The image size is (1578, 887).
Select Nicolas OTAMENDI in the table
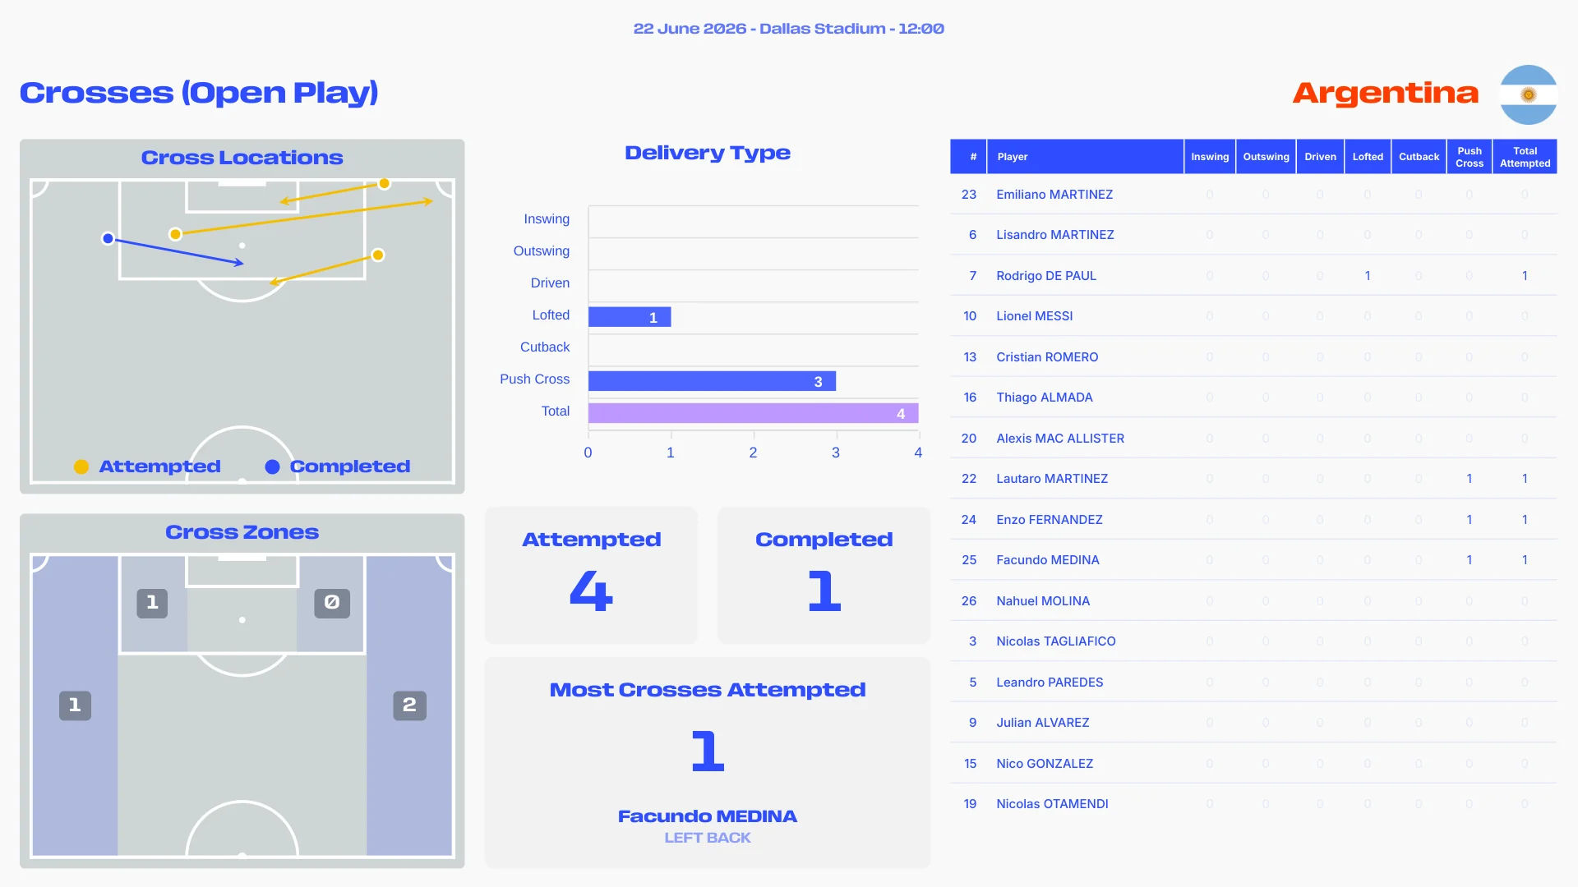[1052, 804]
